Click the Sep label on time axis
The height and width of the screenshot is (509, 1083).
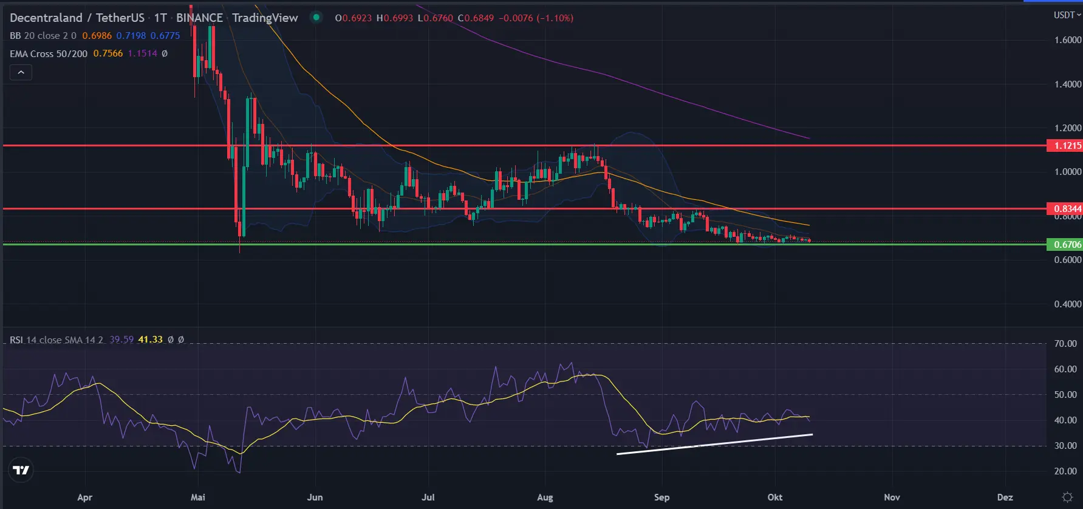point(661,497)
